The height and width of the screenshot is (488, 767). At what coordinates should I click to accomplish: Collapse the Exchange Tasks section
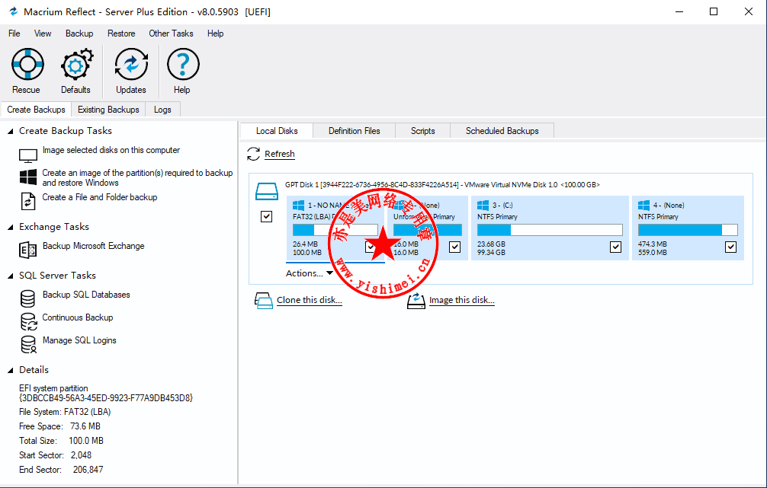pos(10,227)
